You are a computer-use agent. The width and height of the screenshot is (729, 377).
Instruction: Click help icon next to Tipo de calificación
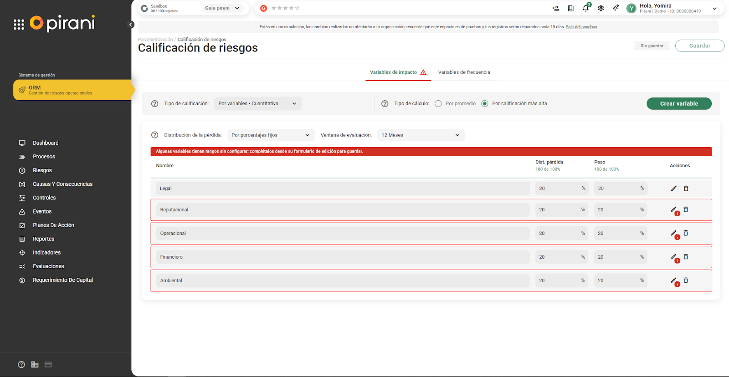pyautogui.click(x=155, y=104)
